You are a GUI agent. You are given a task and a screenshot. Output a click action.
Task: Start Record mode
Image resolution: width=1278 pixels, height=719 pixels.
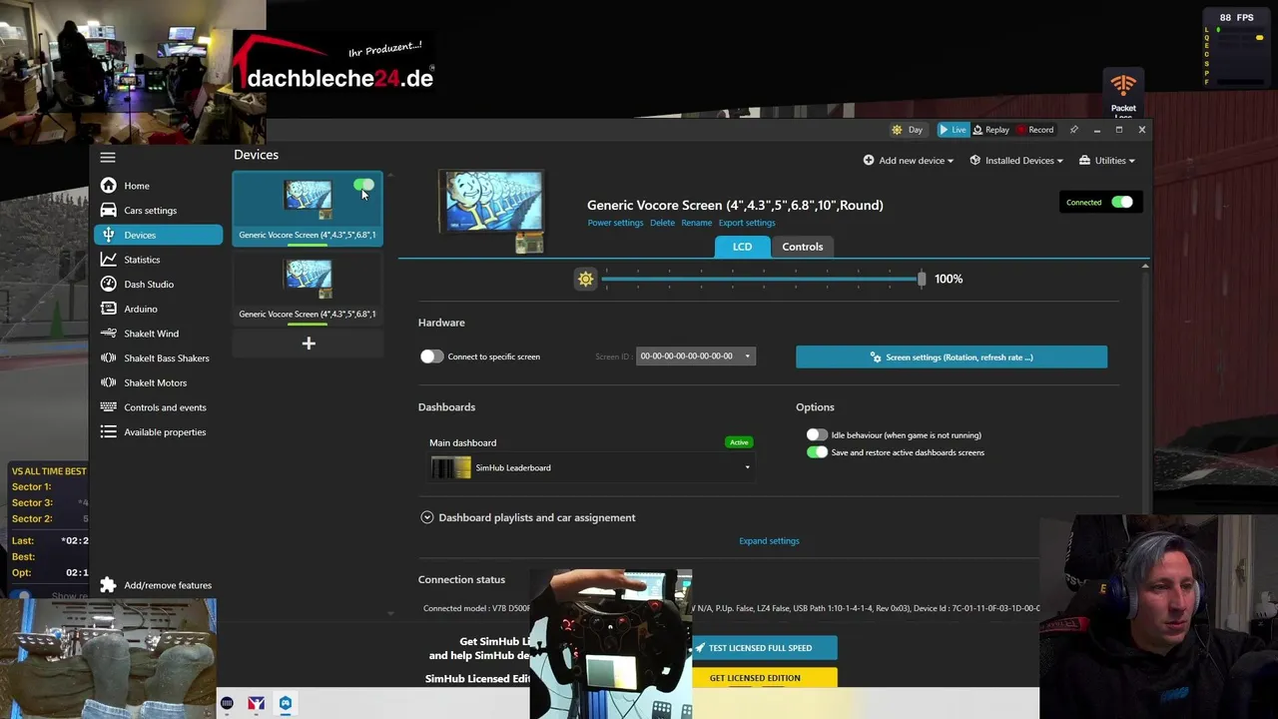click(x=1035, y=130)
